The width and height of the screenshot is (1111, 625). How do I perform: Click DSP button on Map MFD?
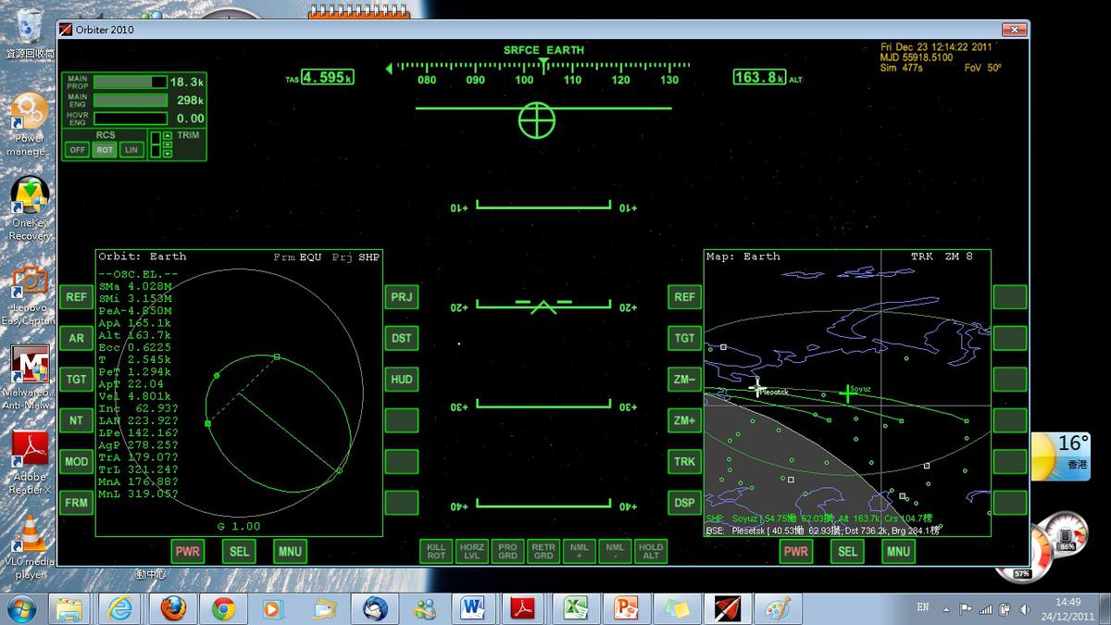pyautogui.click(x=684, y=503)
